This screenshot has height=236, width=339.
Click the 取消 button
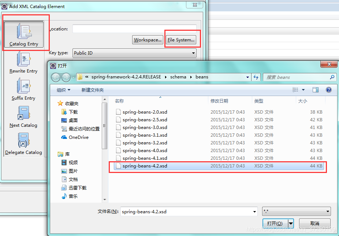315,223
